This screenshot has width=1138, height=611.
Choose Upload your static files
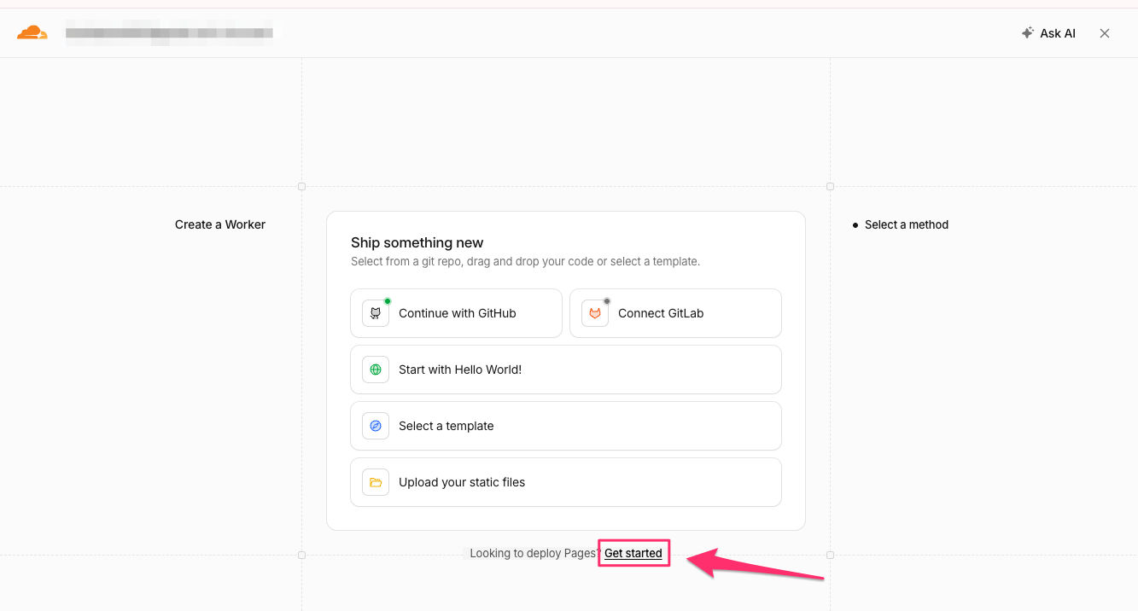tap(566, 482)
